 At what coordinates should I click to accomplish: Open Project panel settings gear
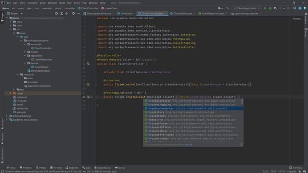click(x=73, y=13)
